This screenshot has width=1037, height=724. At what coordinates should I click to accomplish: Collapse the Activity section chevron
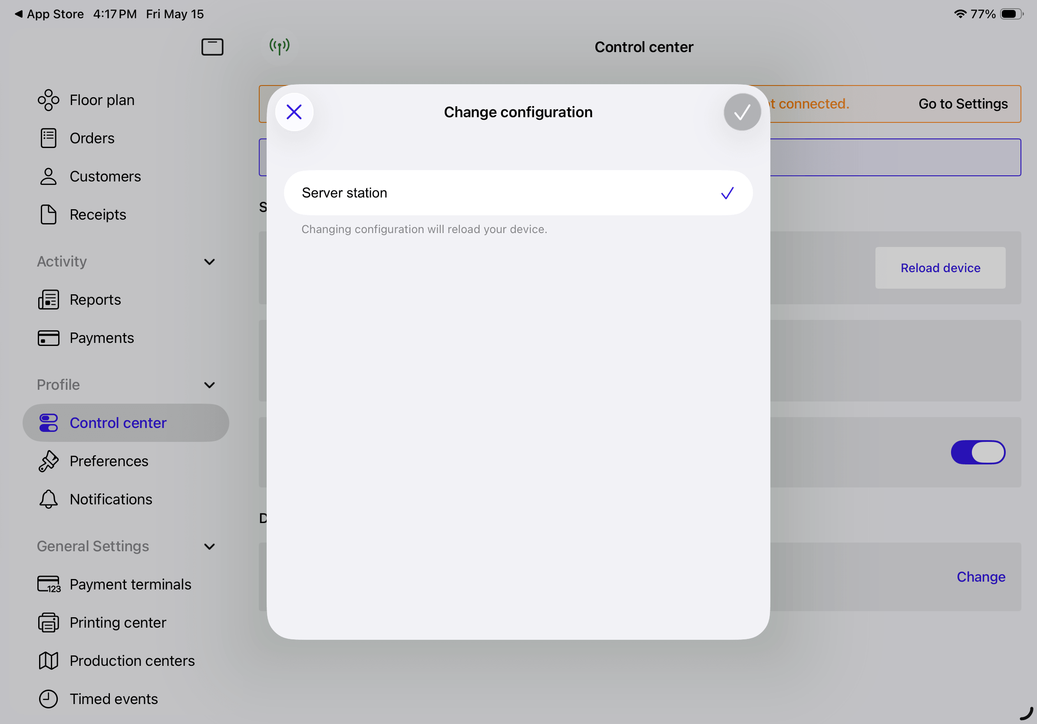point(210,262)
